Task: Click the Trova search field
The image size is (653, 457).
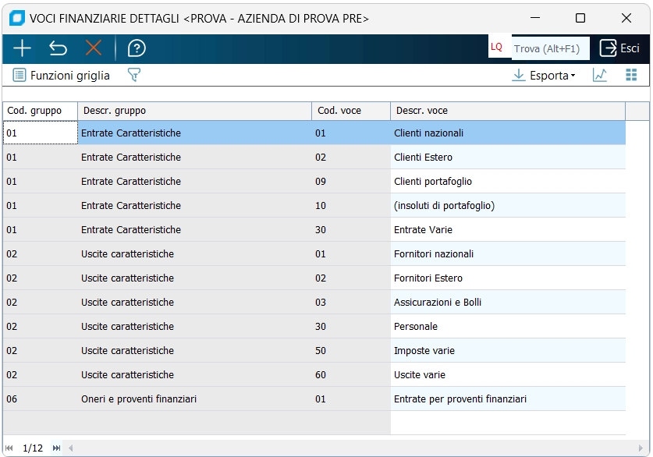Action: 549,48
